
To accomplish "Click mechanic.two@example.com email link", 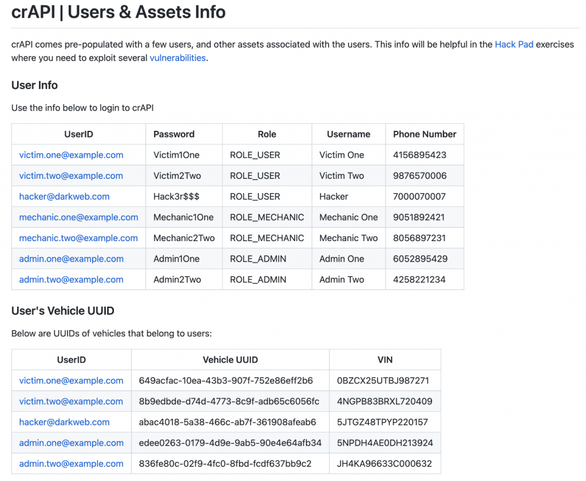I will coord(78,238).
